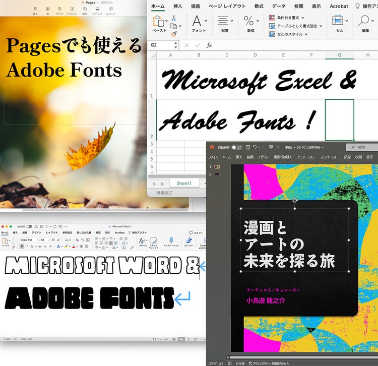Viewport: 378px width, 366px height.
Task: Click the scissors Cut icon in Excel
Action: click(x=174, y=18)
